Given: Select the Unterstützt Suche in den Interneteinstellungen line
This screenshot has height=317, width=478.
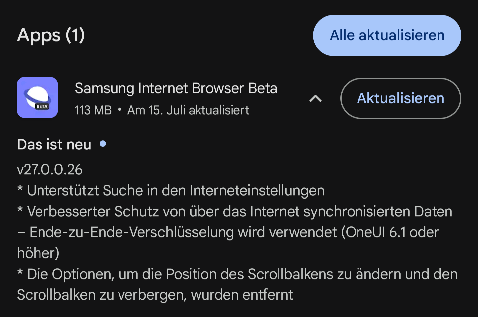Looking at the screenshot, I should coord(175,191).
